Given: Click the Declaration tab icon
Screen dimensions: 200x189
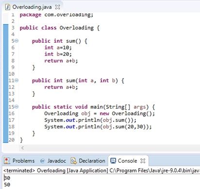Looking at the screenshot, I should point(74,161).
